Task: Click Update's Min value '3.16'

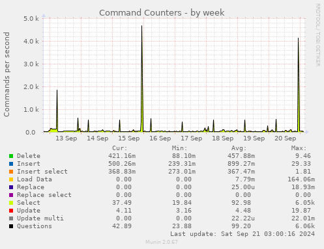Action: pos(184,211)
